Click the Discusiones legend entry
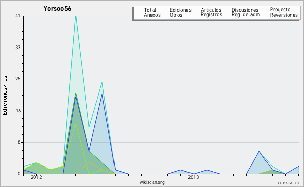Image resolution: width=304 pixels, height=187 pixels. point(245,10)
